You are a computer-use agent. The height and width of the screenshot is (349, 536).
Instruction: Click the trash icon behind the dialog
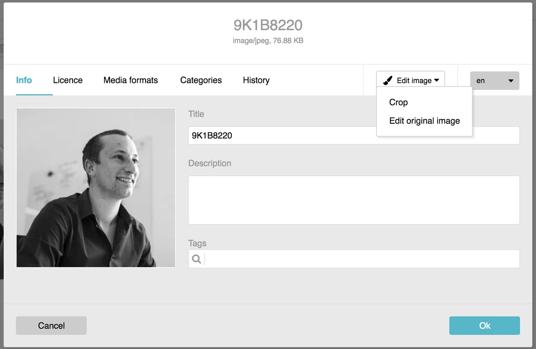pyautogui.click(x=2, y=48)
